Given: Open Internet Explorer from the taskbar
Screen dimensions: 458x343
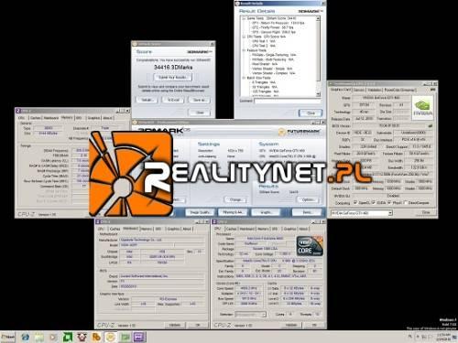Looking at the screenshot, I should [x=26, y=337].
